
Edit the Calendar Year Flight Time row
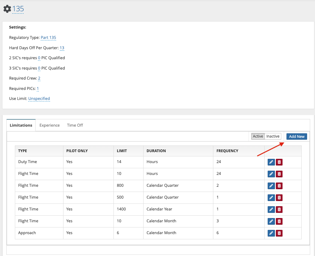point(271,210)
